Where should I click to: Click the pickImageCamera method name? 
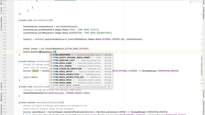pos(41,20)
